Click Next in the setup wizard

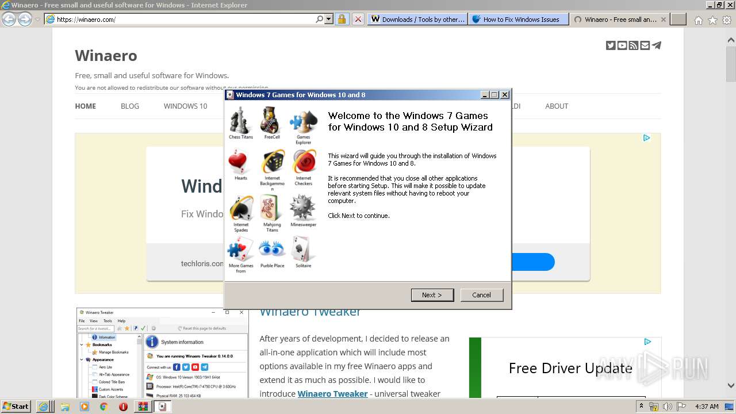point(432,295)
